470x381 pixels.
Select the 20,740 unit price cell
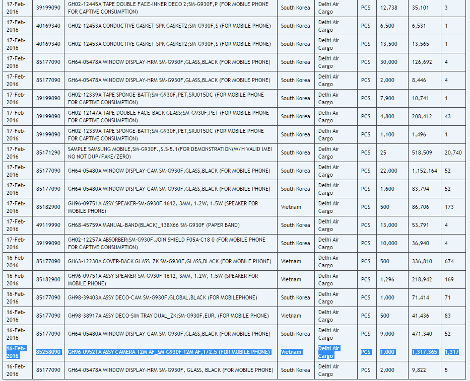(453, 153)
